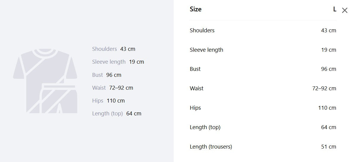Select Length (top) row in the table
350x162 pixels.
[263, 127]
